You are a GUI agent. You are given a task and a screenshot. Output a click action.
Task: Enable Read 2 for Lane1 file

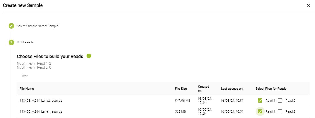pos(280,111)
